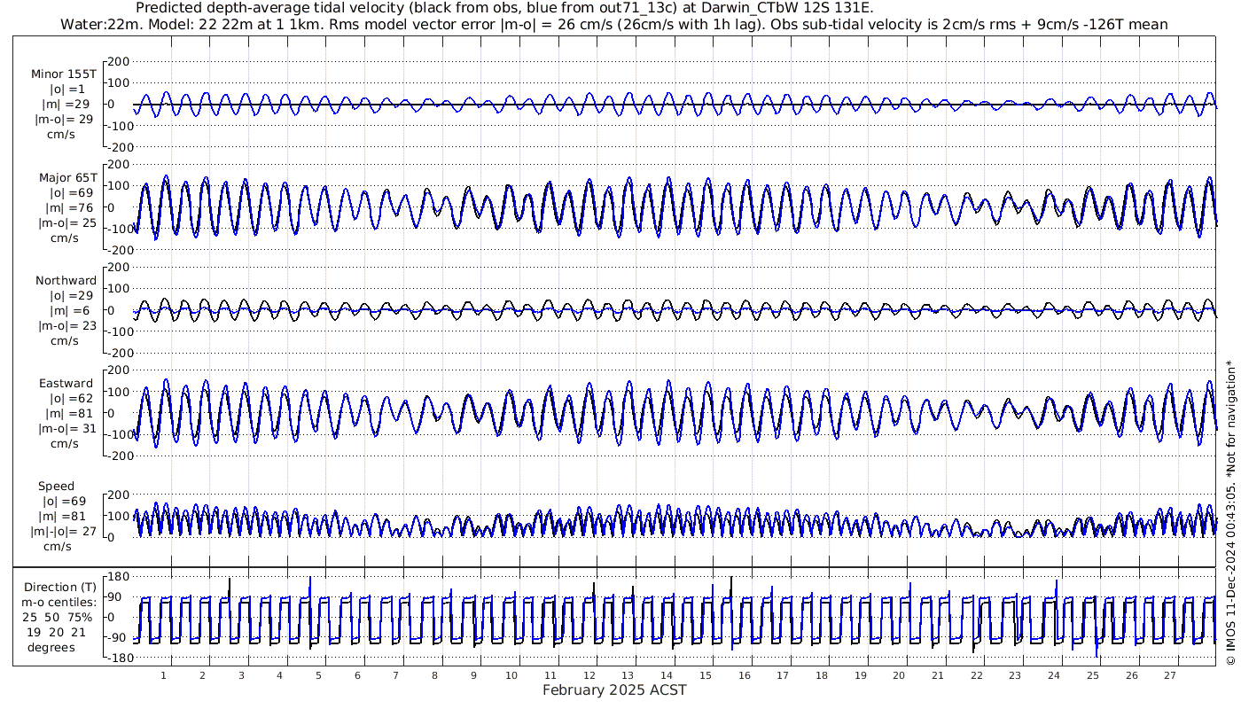Click the "180" tick on Direction axis
This screenshot has height=709, width=1241.
[x=120, y=577]
